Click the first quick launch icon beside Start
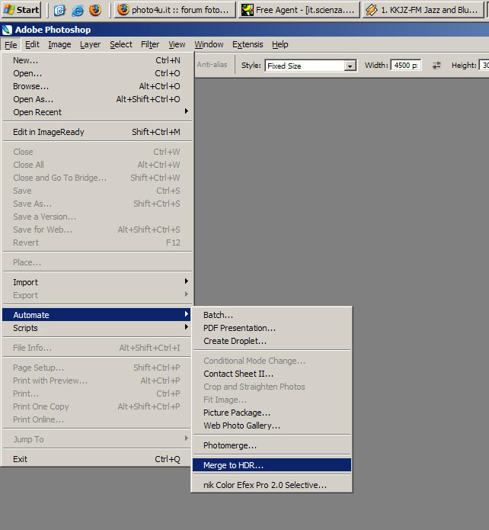 (59, 10)
